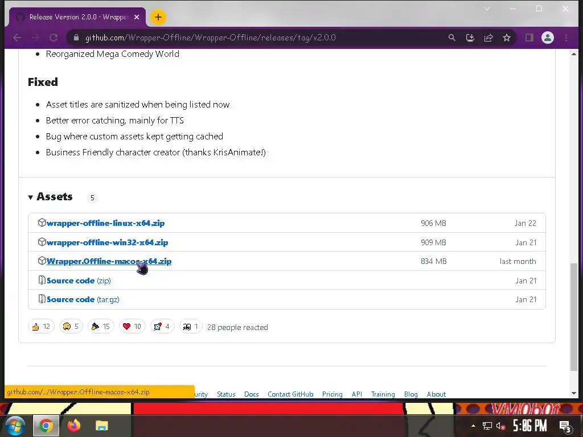Click the package icon beside macos-x64 zip
Viewport: 583px width, 437px height.
click(x=42, y=261)
